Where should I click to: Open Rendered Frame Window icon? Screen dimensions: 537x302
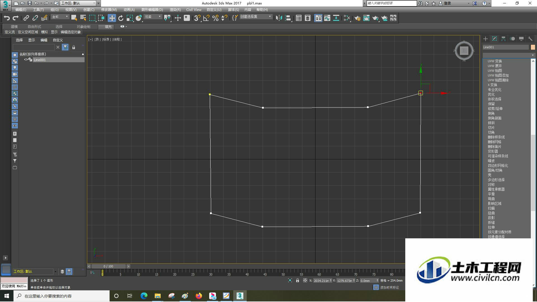pos(366,18)
